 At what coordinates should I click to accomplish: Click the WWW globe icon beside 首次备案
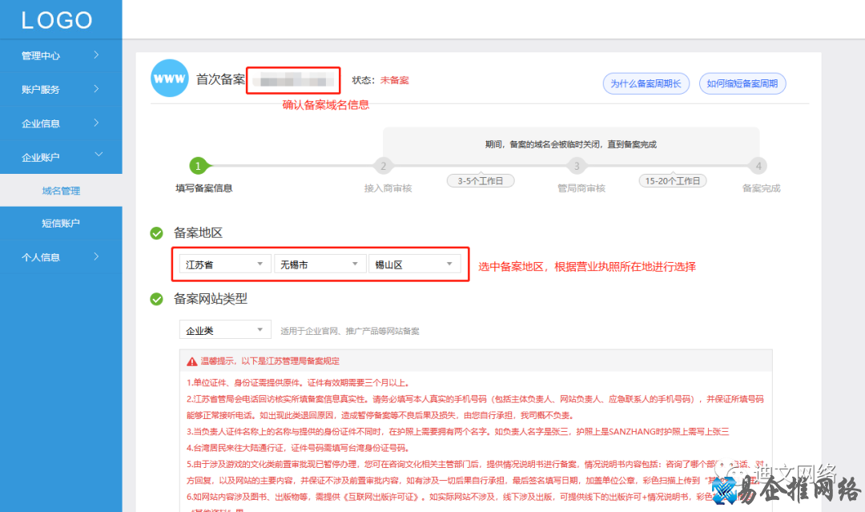(169, 78)
